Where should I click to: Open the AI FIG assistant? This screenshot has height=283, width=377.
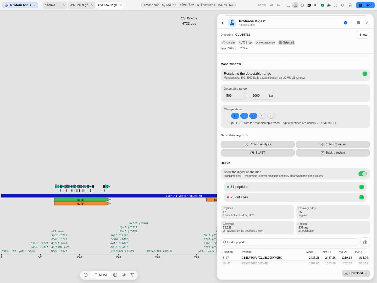pyautogui.click(x=312, y=5)
